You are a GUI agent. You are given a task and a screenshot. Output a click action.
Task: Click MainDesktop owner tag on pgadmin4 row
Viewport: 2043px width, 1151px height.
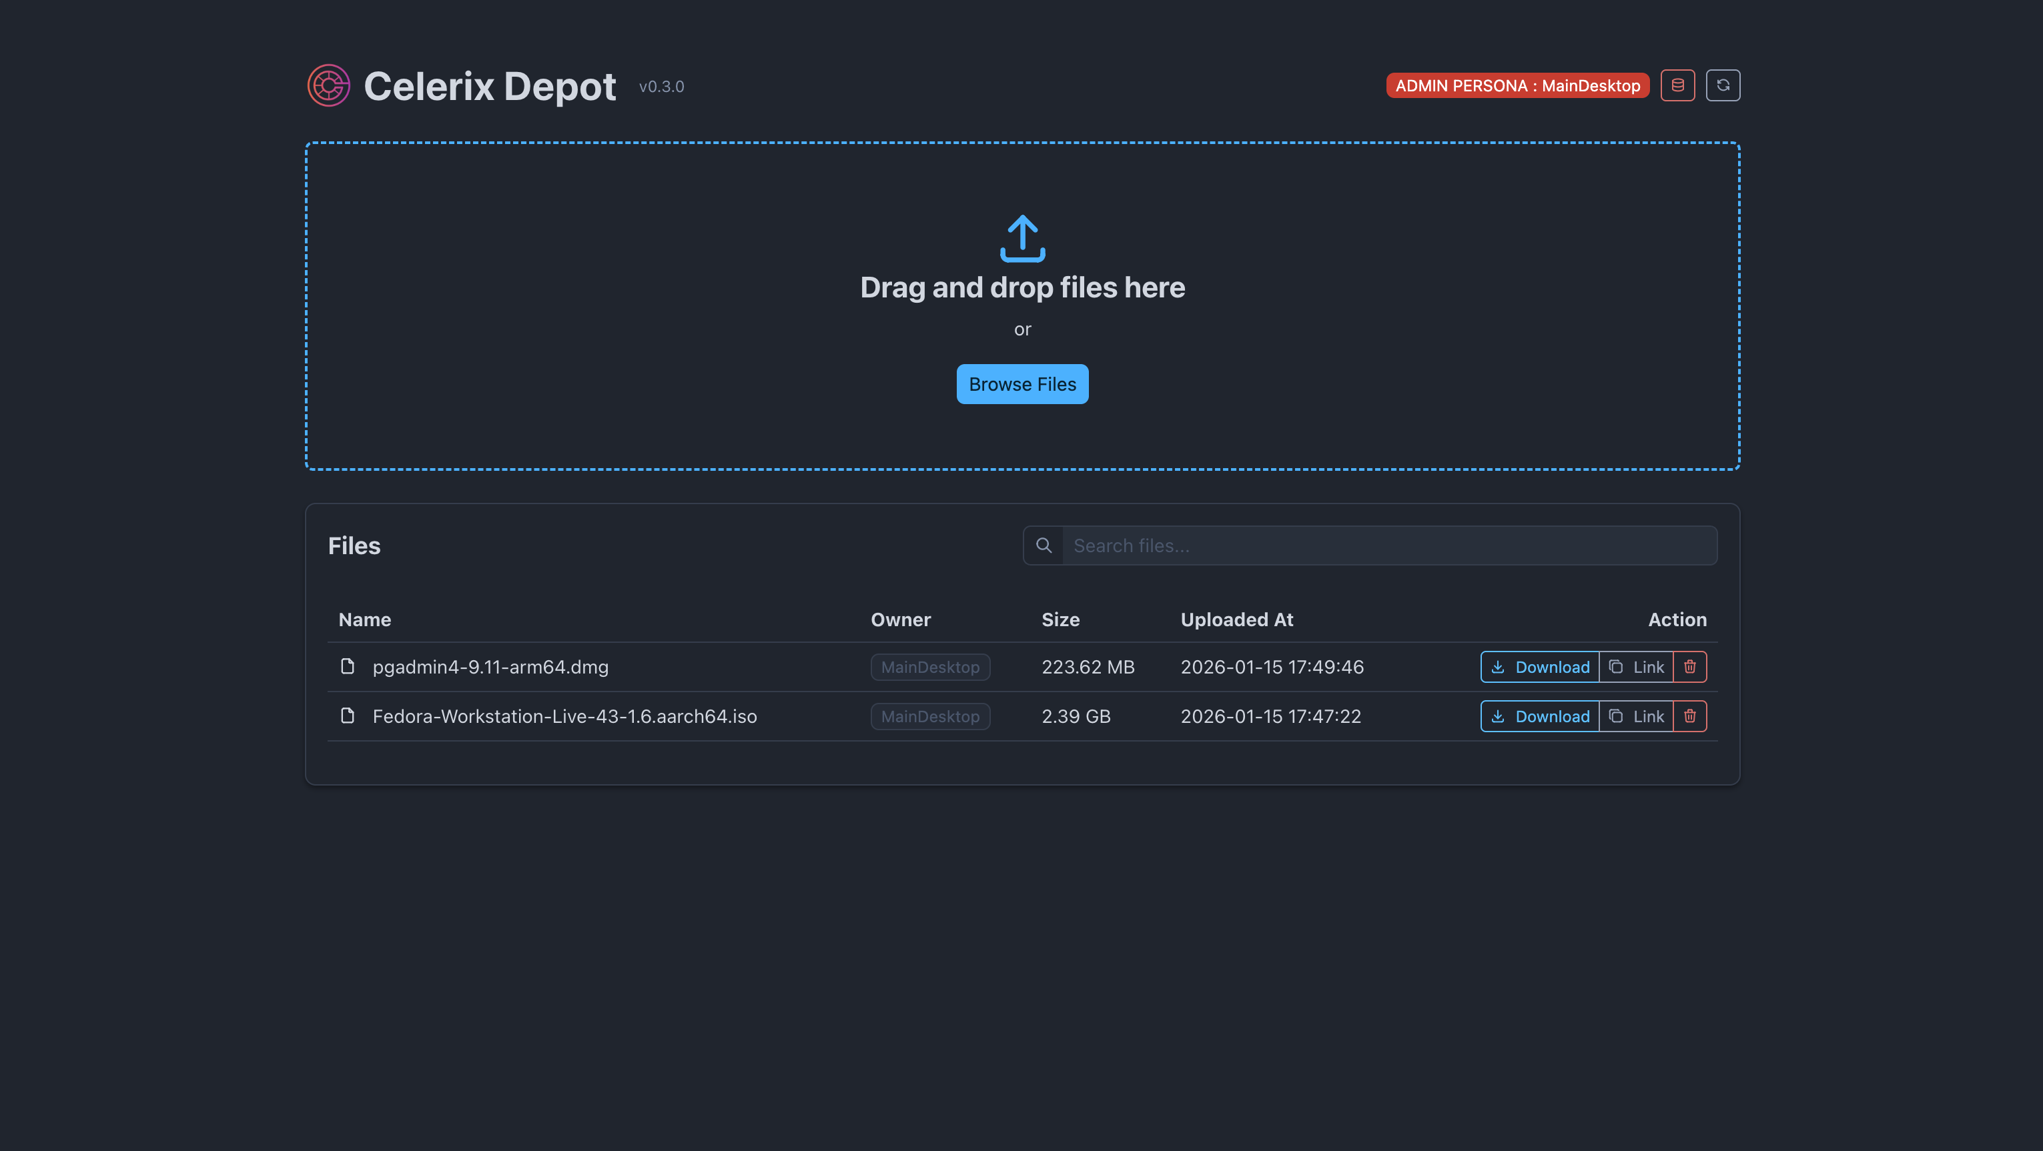pos(929,667)
